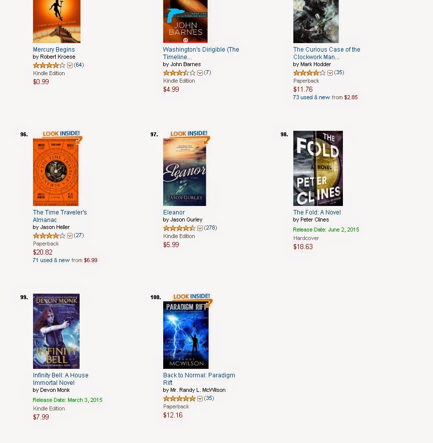
Task: Click 73 used & new offers link
Action: (312, 97)
